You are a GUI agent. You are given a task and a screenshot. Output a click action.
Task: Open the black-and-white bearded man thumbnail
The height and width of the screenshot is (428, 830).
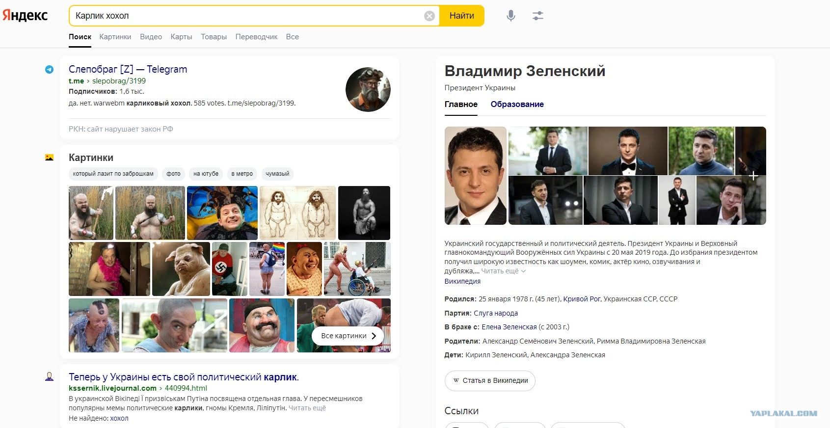tap(364, 213)
